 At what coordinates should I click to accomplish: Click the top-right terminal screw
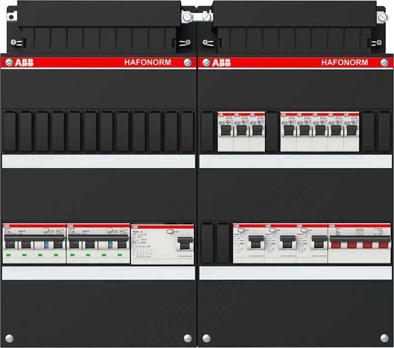pos(381,18)
